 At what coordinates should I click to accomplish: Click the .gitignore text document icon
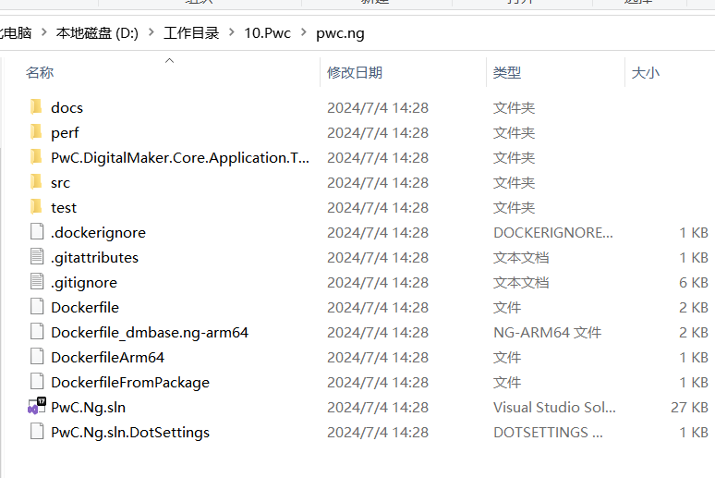[x=37, y=282]
